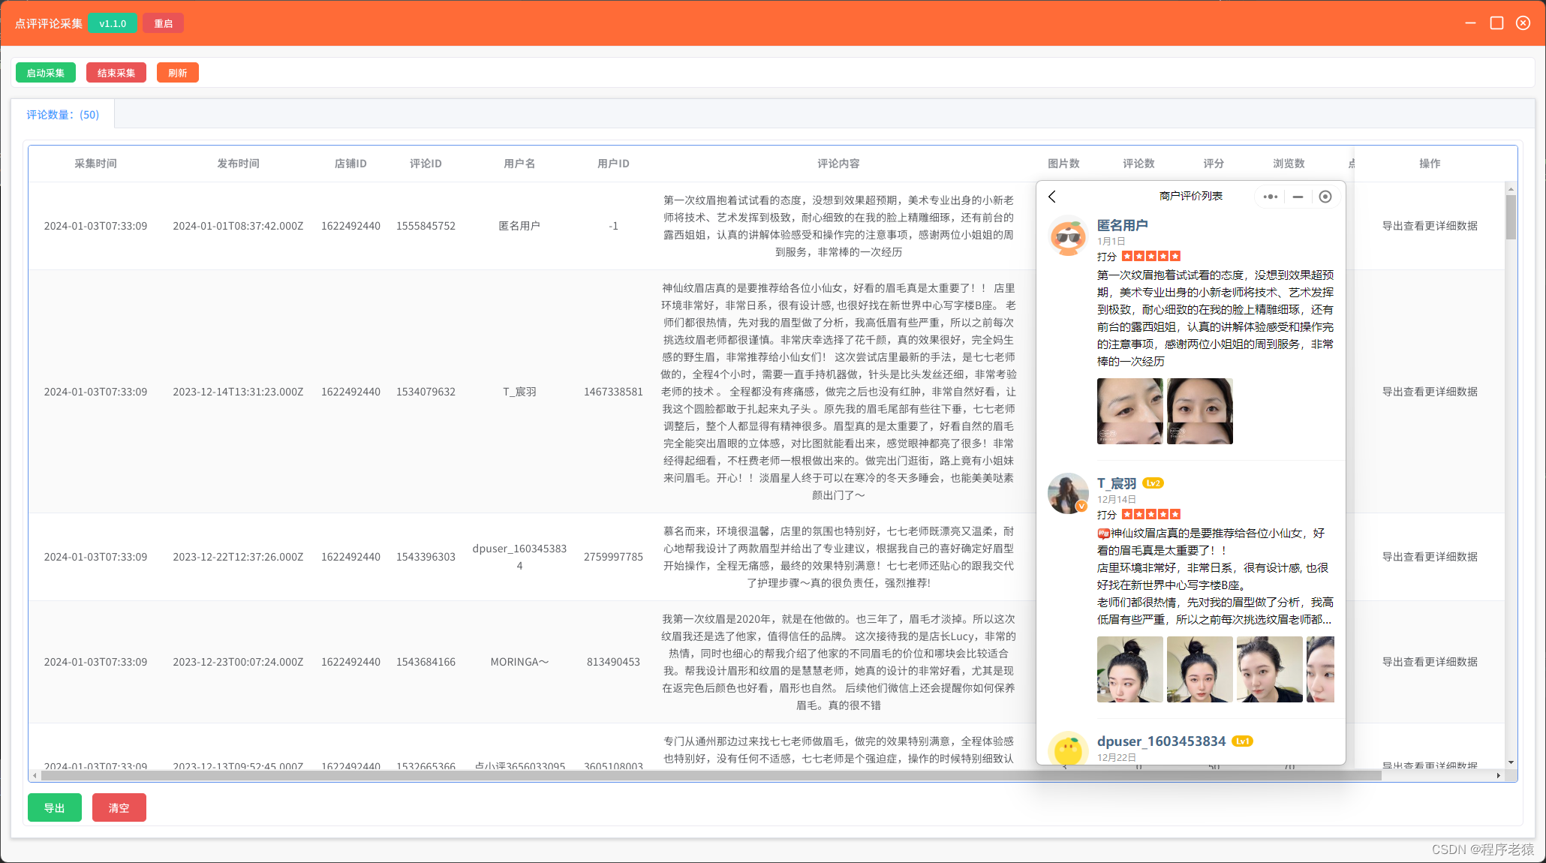Click the minimize dash in mini-program capsule
This screenshot has height=863, width=1546.
coord(1298,197)
